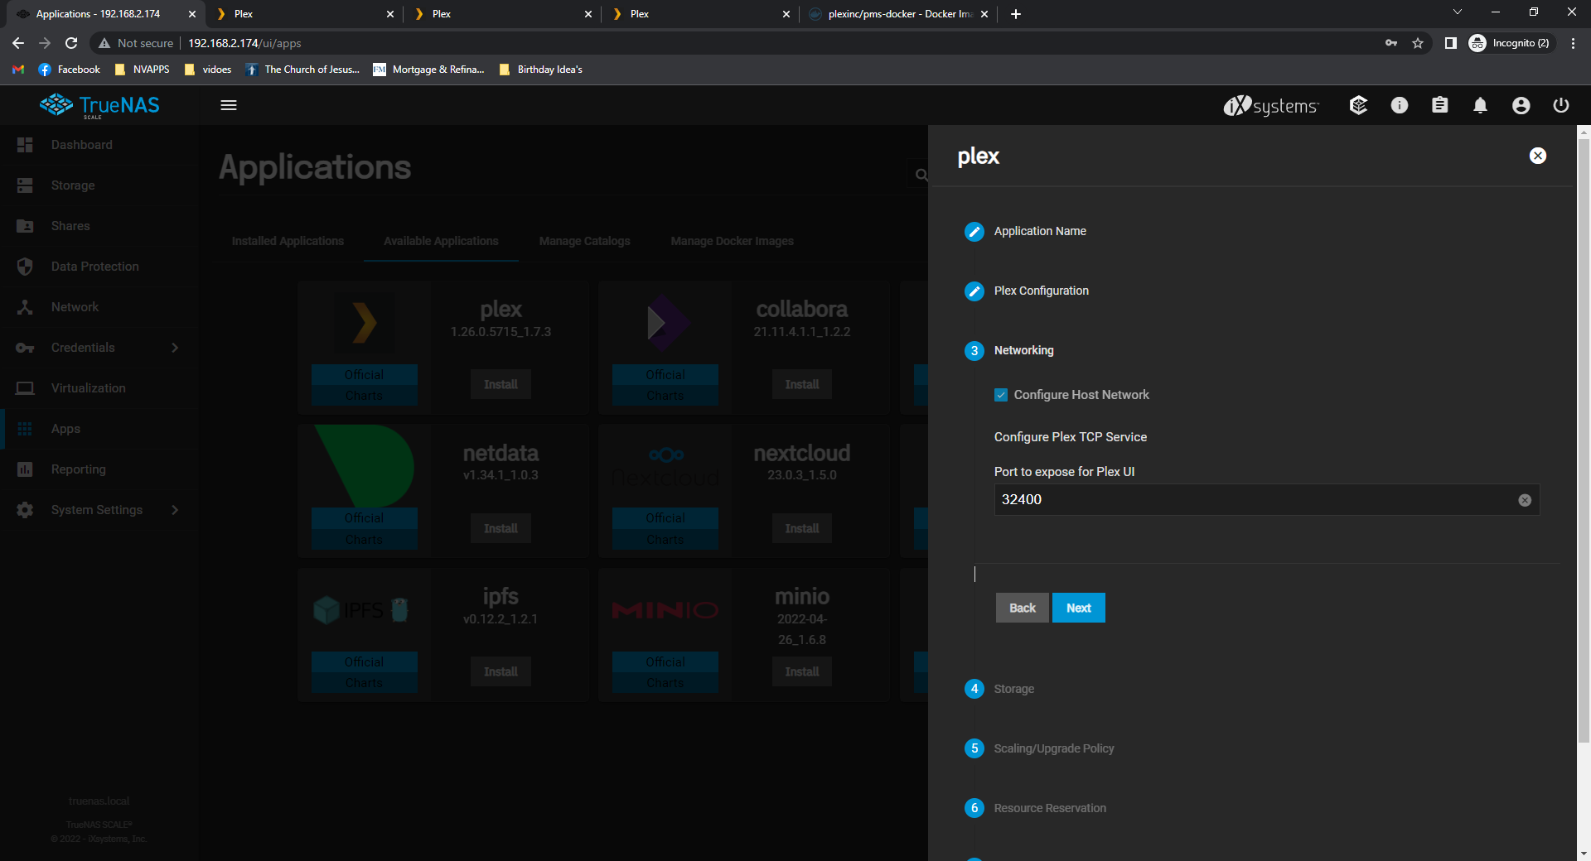Viewport: 1591px width, 861px height.
Task: Click the Plex Configuration step label
Action: point(1042,291)
